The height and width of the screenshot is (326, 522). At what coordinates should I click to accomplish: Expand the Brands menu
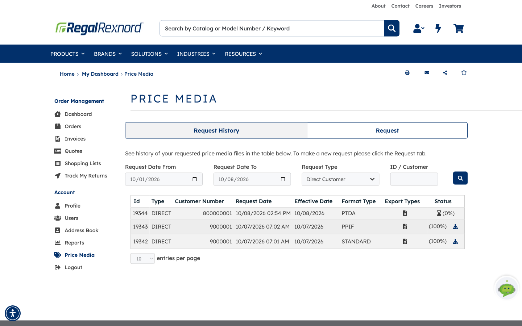pos(108,54)
